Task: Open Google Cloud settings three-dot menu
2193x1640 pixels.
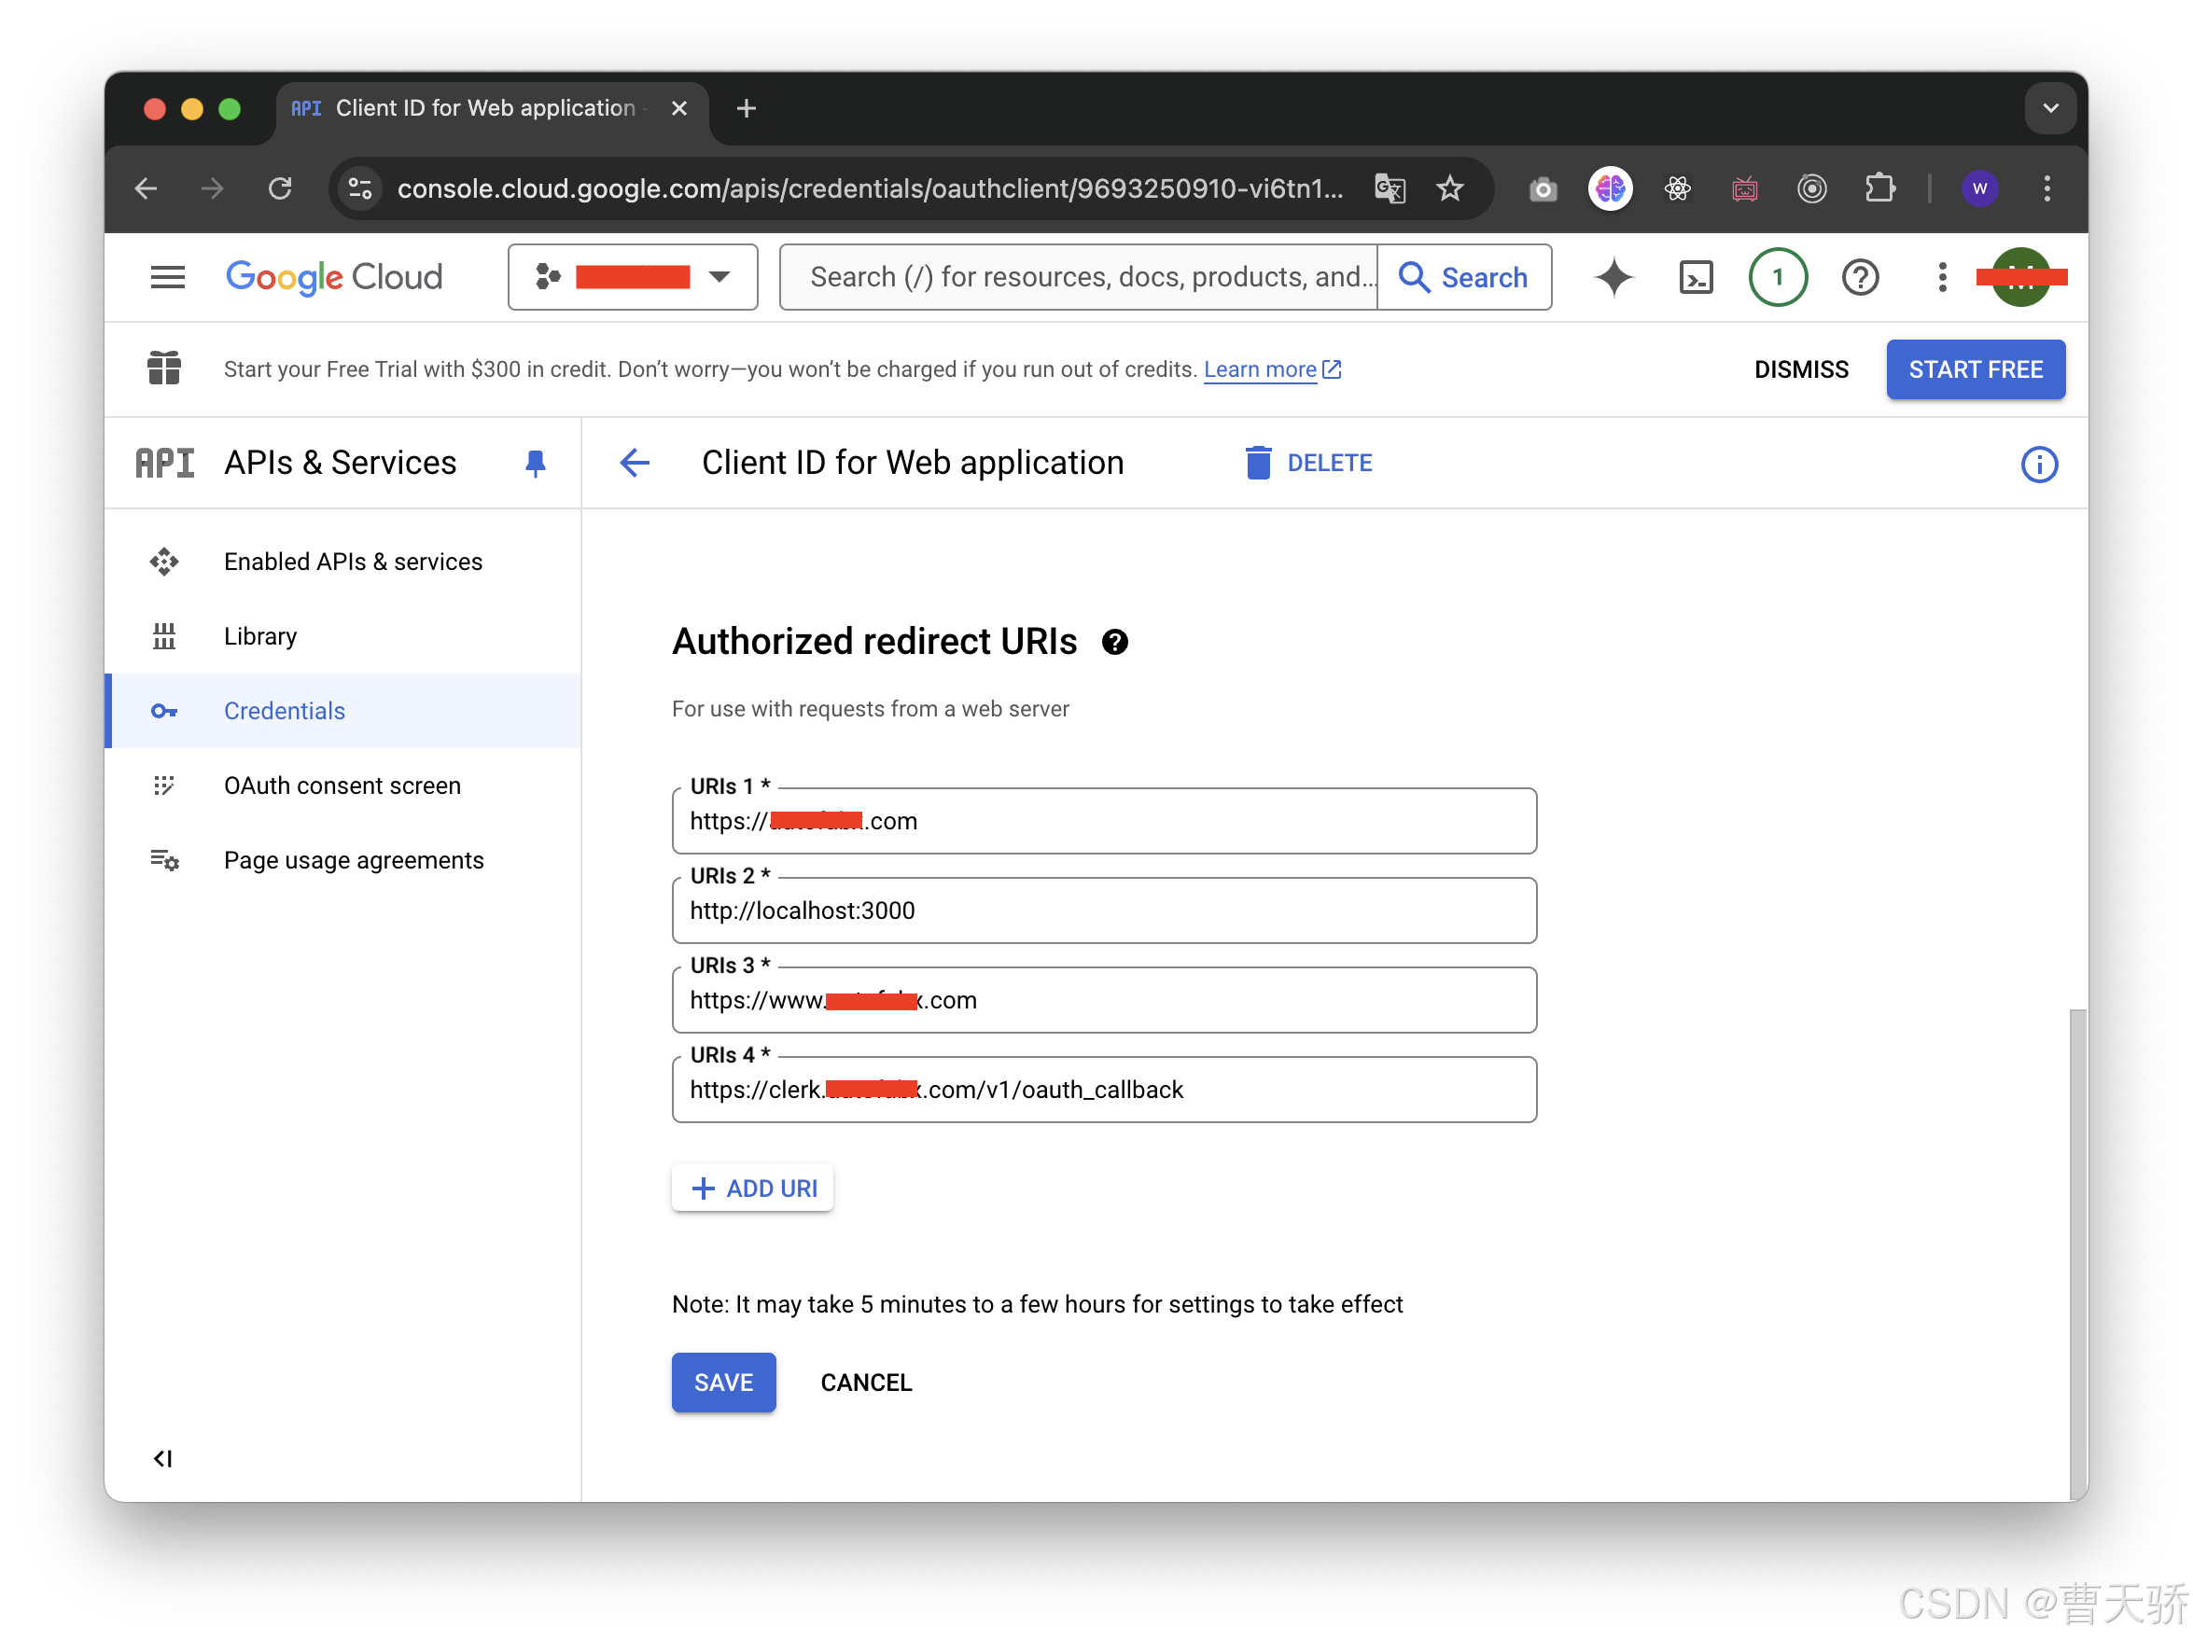Action: click(x=1941, y=277)
